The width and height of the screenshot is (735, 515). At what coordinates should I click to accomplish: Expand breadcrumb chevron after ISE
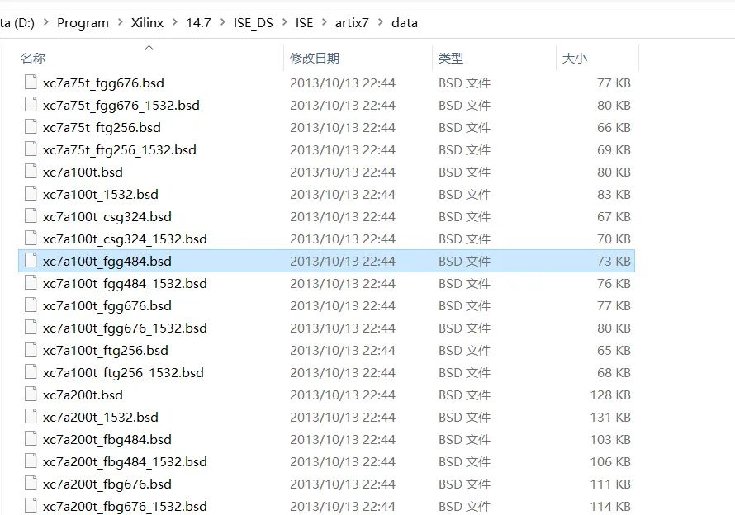[324, 22]
